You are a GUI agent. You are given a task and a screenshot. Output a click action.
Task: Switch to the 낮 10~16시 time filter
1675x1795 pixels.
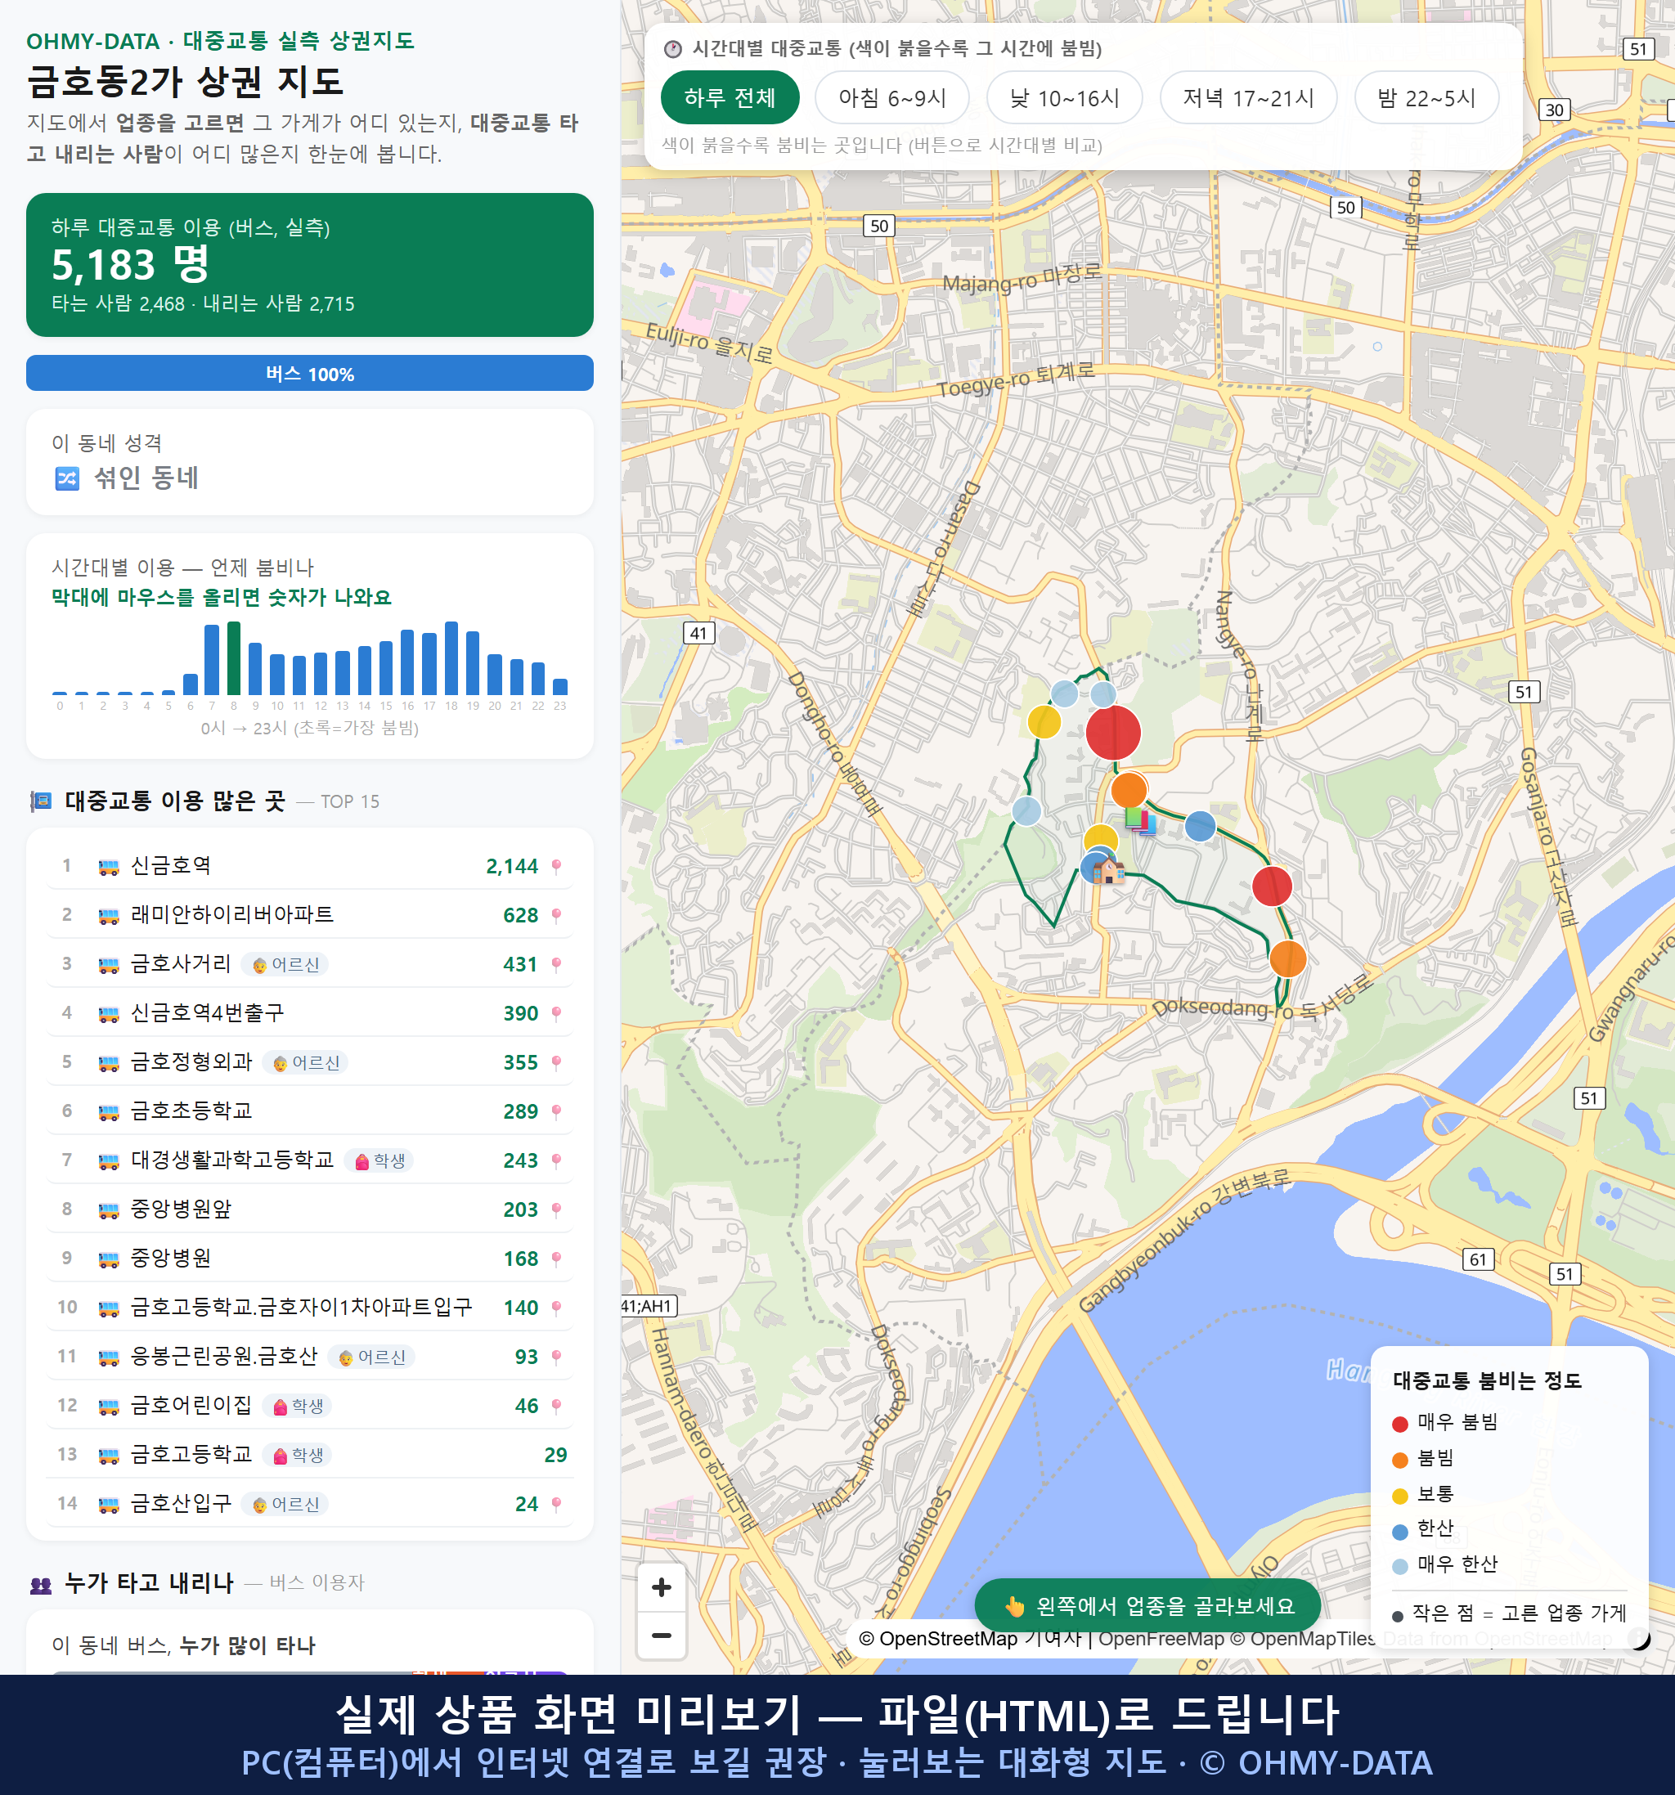pos(1065,97)
